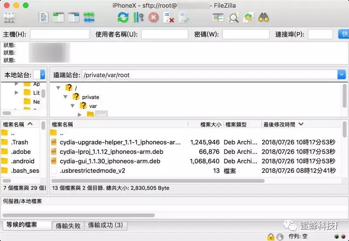349x241 pixels.
Task: Click the blue quick connect button
Action: coord(343,34)
